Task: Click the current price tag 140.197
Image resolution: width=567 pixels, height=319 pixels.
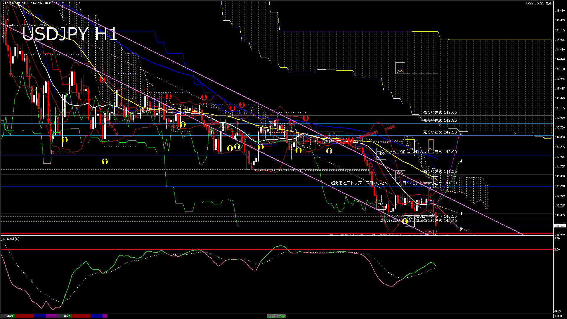Action: (560, 226)
